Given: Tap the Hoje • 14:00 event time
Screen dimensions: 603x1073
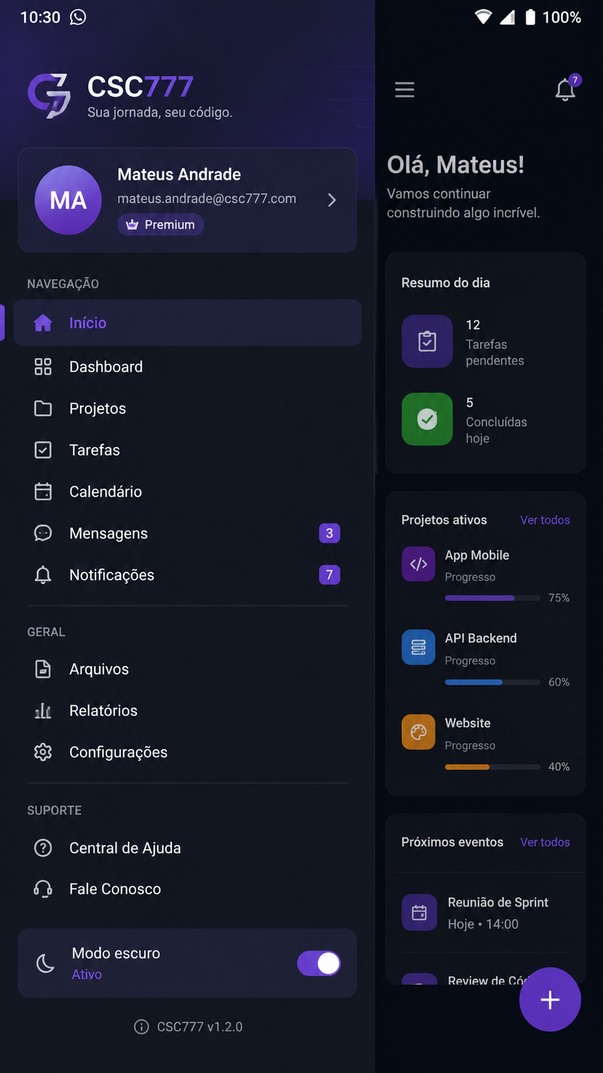Looking at the screenshot, I should [x=483, y=924].
